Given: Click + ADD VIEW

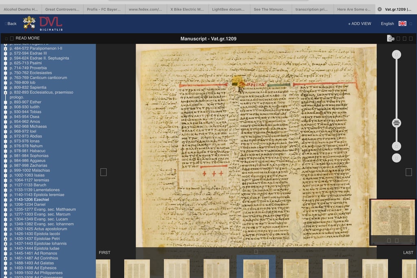Looking at the screenshot, I should point(360,24).
